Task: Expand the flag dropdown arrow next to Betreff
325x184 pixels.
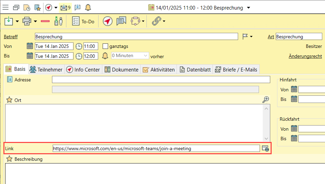Action: point(251,37)
